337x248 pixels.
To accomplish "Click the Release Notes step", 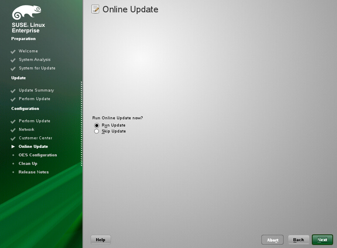I will click(33, 172).
